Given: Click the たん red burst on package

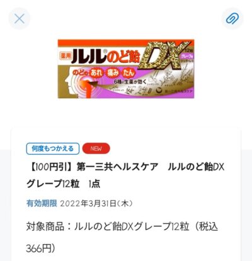Looking at the screenshot, I should pos(129,73).
